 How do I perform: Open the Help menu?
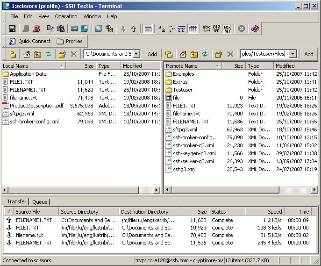(x=112, y=16)
